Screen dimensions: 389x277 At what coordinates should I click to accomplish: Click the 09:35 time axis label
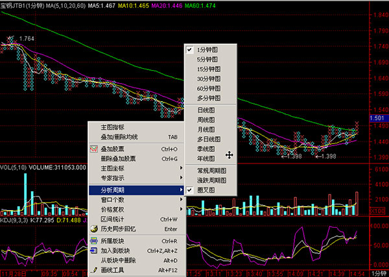click(x=49, y=274)
